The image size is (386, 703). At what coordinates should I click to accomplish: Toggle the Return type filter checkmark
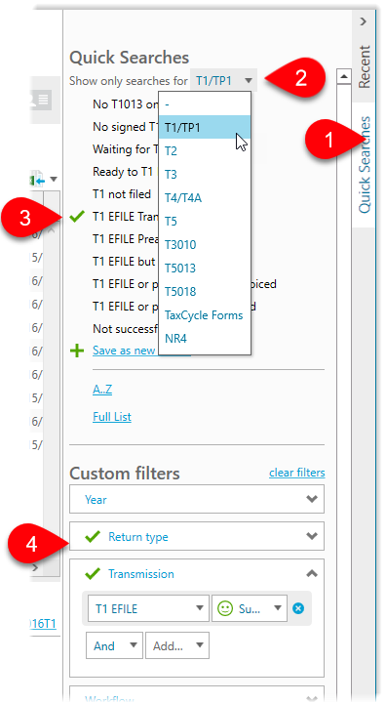93,536
